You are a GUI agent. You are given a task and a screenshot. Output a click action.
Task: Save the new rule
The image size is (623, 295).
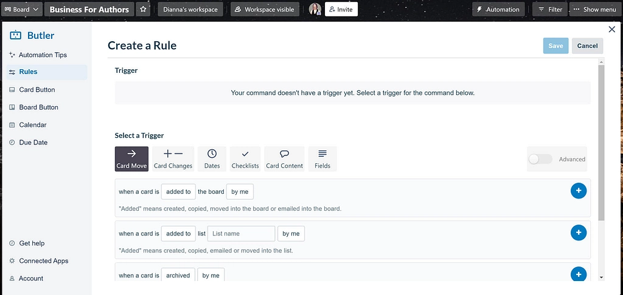tap(556, 46)
